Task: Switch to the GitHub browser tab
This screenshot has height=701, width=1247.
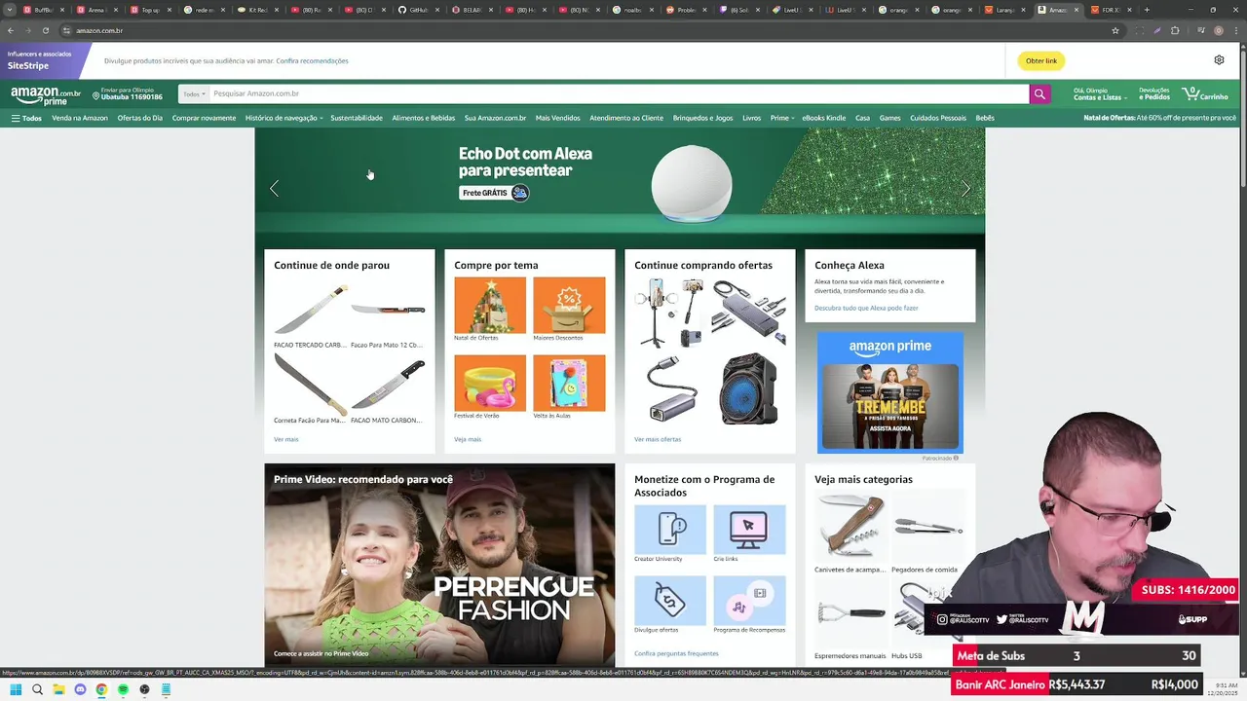Action: pyautogui.click(x=419, y=10)
